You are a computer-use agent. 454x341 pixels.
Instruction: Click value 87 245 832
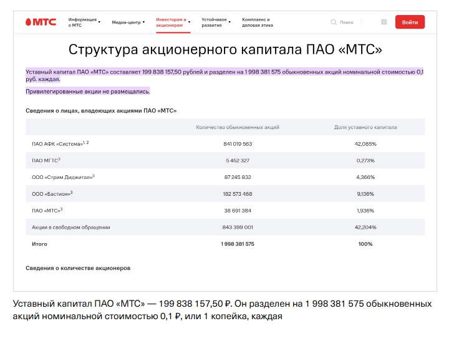click(x=238, y=177)
